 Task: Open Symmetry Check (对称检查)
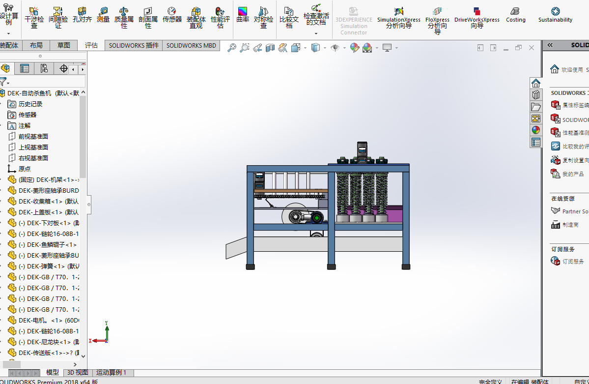(263, 18)
